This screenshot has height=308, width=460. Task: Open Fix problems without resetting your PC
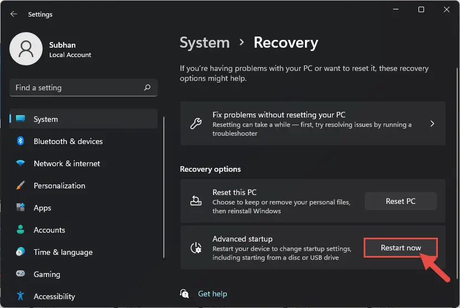point(313,124)
